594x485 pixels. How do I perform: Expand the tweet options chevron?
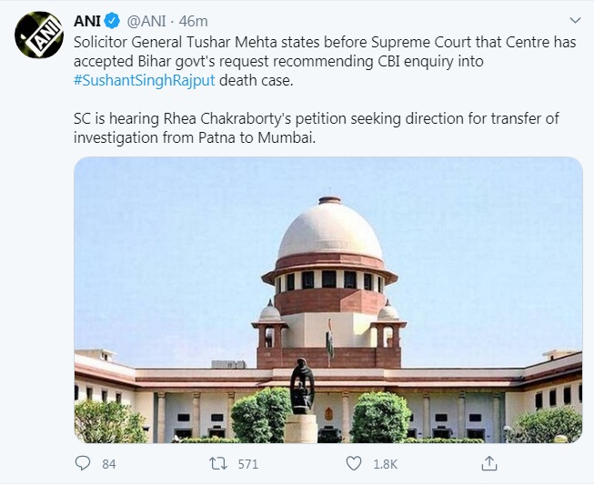pos(574,20)
